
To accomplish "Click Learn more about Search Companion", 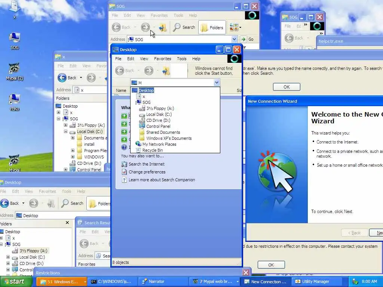I will (x=162, y=180).
